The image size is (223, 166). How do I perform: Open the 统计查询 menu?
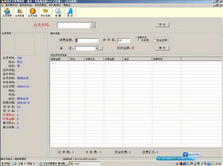click(55, 5)
